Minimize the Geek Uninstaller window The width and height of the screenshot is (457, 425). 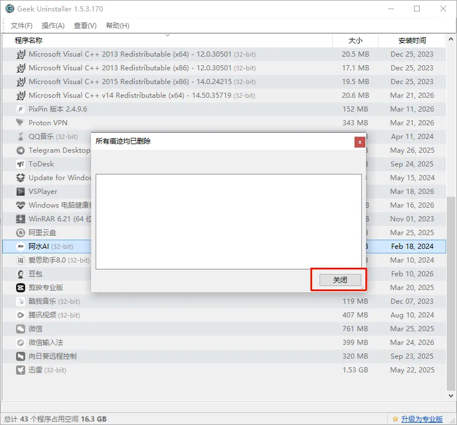click(x=391, y=9)
